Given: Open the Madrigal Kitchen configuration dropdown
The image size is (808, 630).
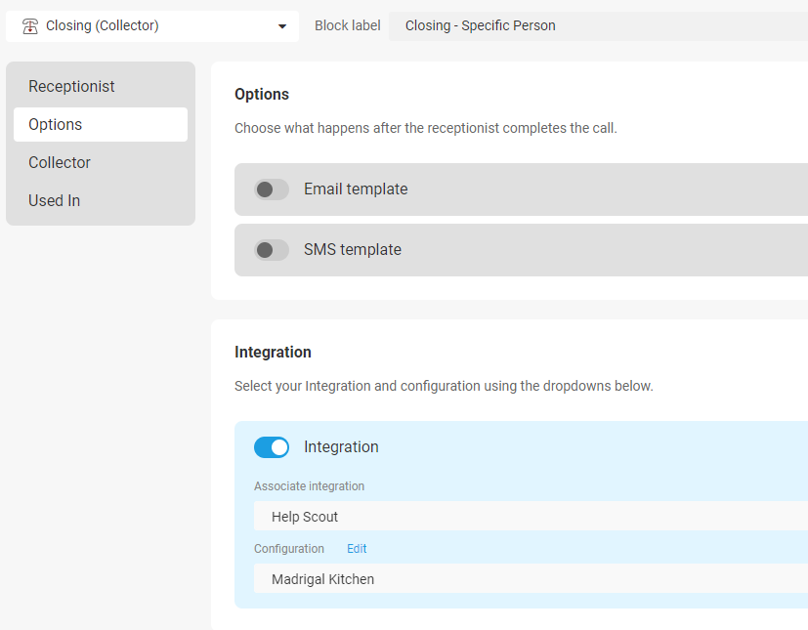Looking at the screenshot, I should tap(531, 578).
